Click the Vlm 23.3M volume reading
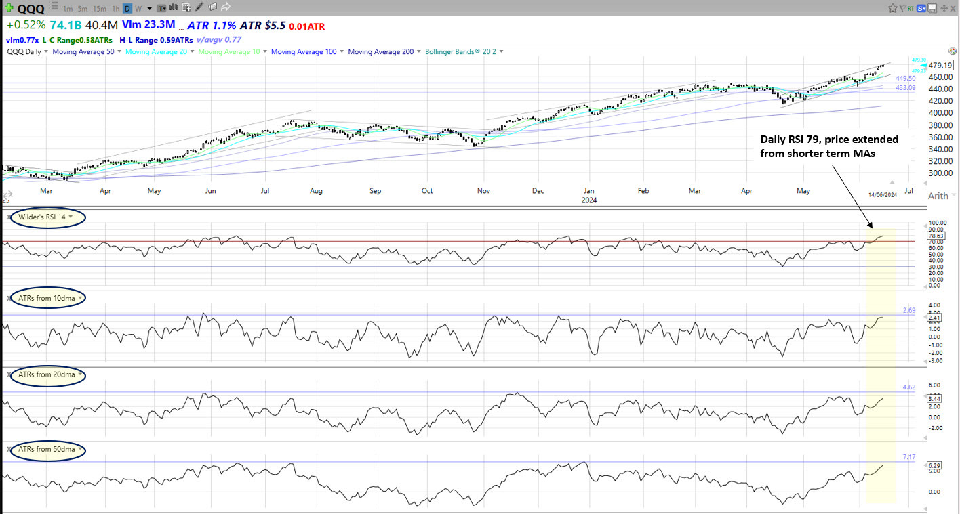Image resolution: width=960 pixels, height=514 pixels. 148,24
